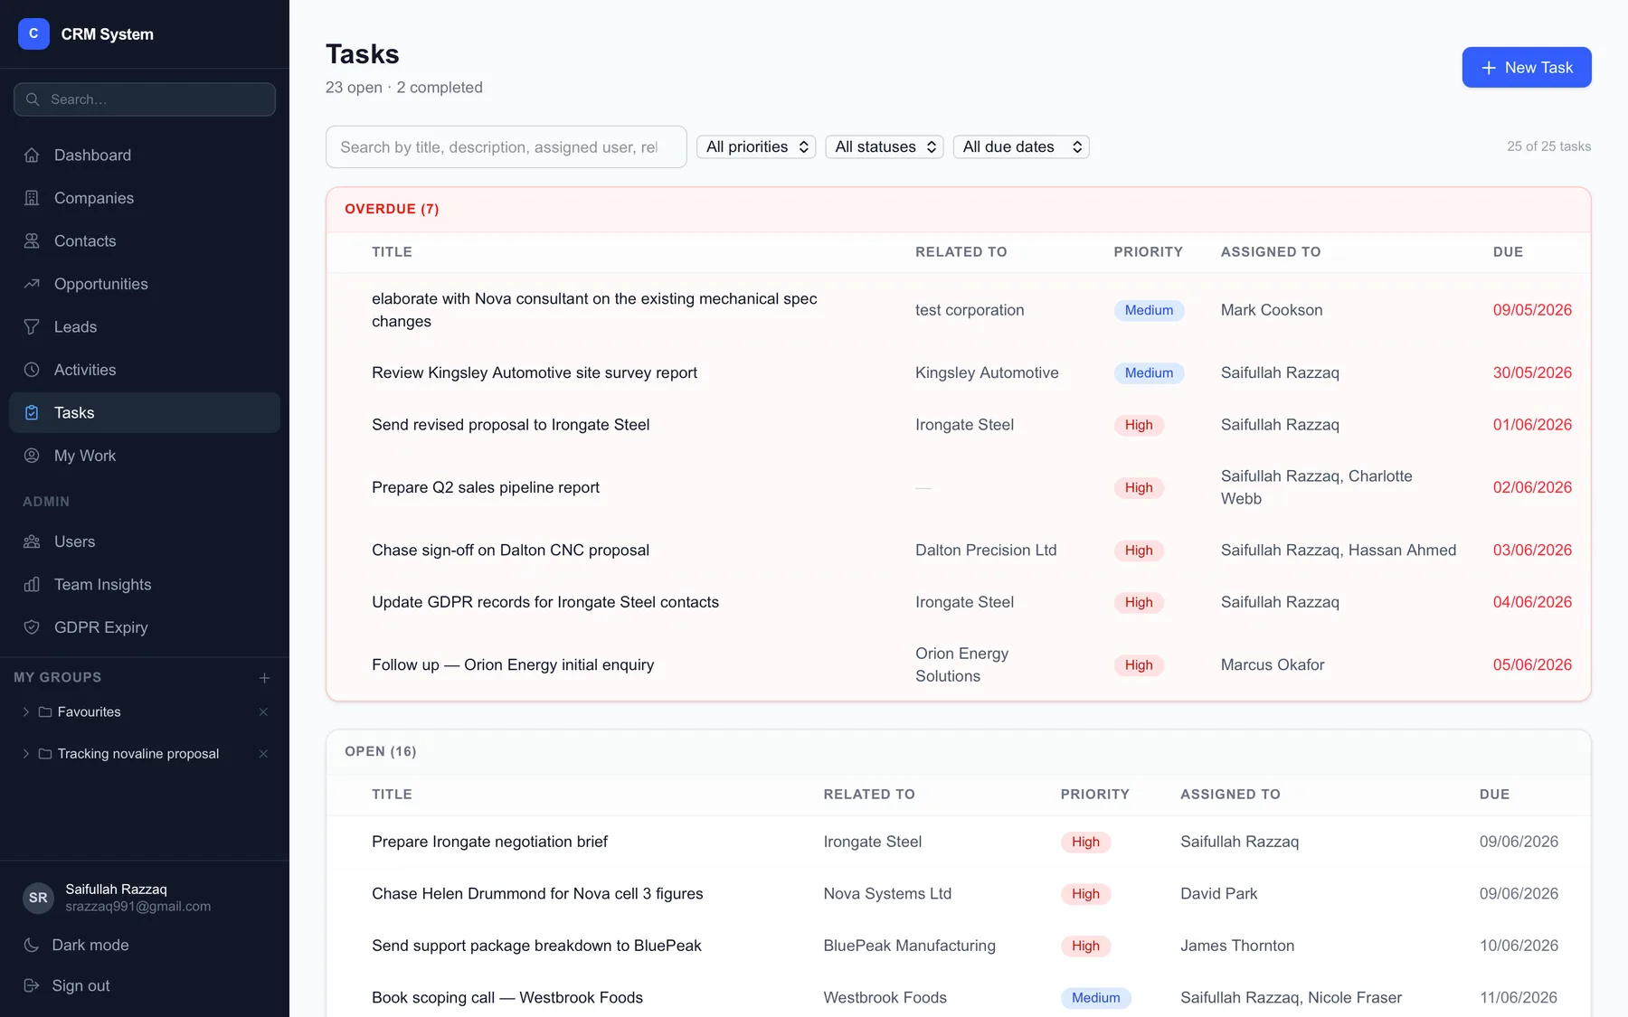Screen dimensions: 1628x1017
Task: Open task Follow up — Orion Energy initial enquiry
Action: (513, 664)
